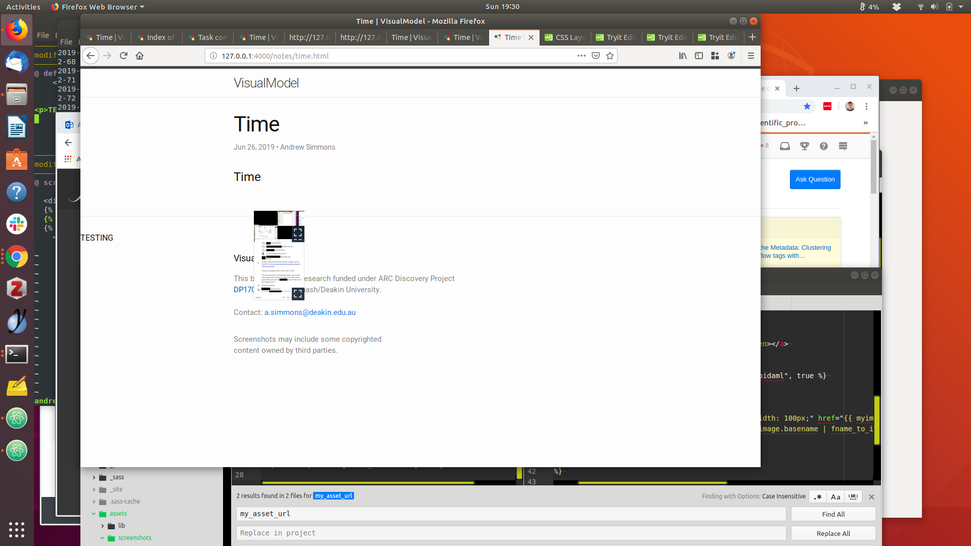Click a.simmons@deakin.edu.au email link
The width and height of the screenshot is (971, 546).
pos(310,312)
